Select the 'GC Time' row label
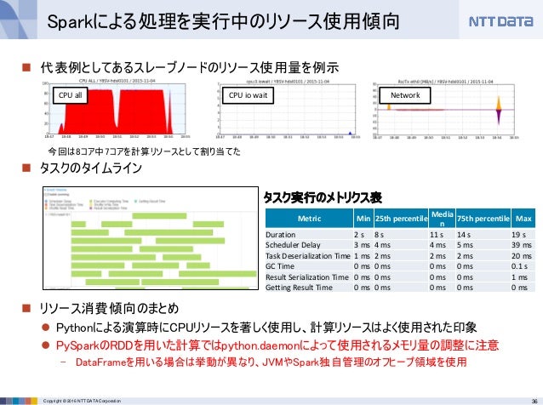Viewport: 543px width, 405px height. 280,266
